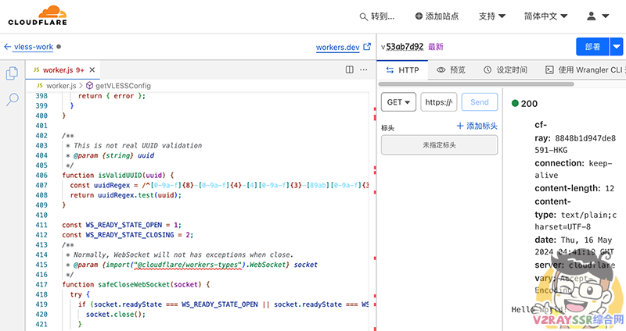Open the Search magnifier in editor sidebar
This screenshot has width=626, height=331.
13,99
